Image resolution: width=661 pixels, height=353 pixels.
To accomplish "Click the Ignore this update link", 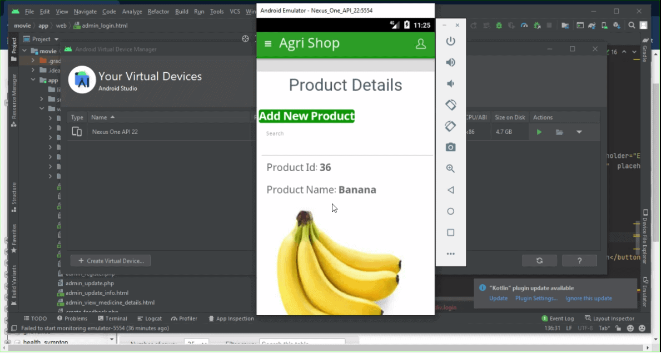I will [x=588, y=298].
